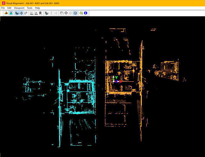The height and width of the screenshot is (157, 205).
Task: Open the File menu
Action: click(3, 8)
